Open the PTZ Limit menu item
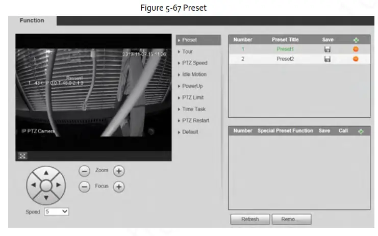 pos(193,97)
